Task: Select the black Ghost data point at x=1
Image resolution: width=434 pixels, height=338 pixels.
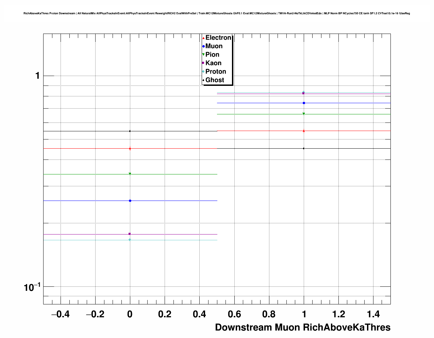Action: point(304,148)
